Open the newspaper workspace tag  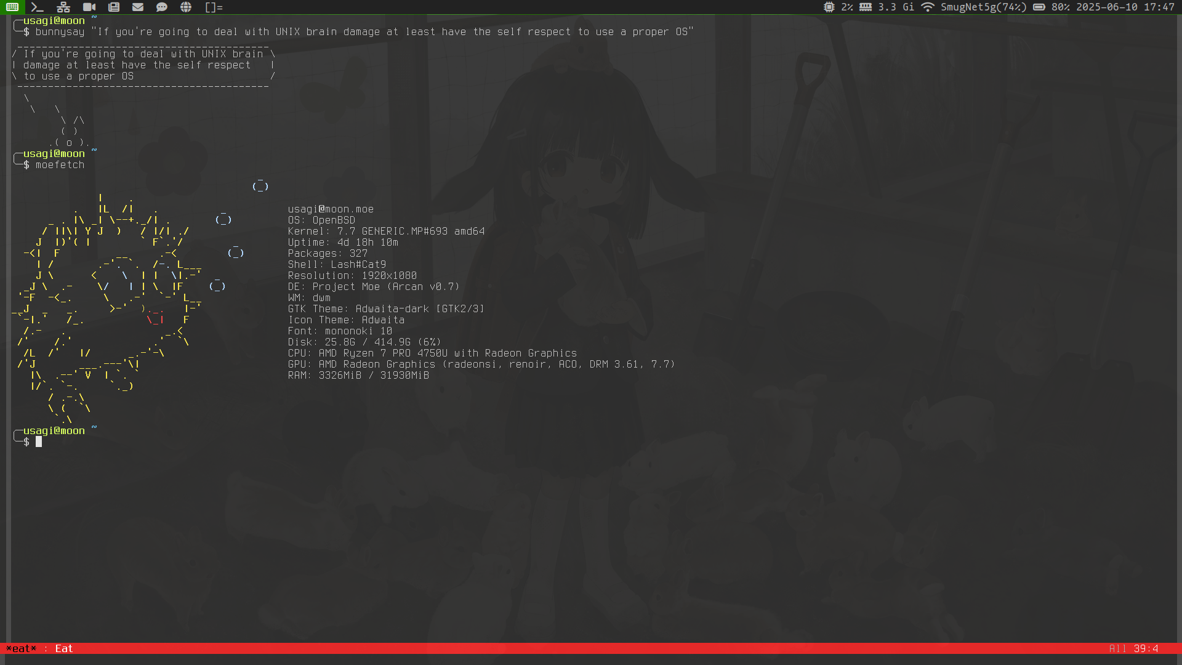[x=114, y=7]
